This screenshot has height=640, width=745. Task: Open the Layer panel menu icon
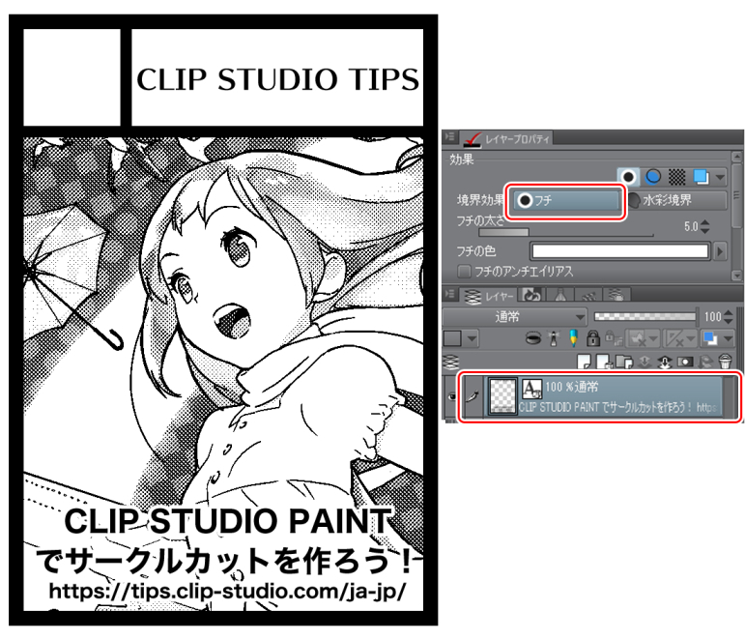450,294
